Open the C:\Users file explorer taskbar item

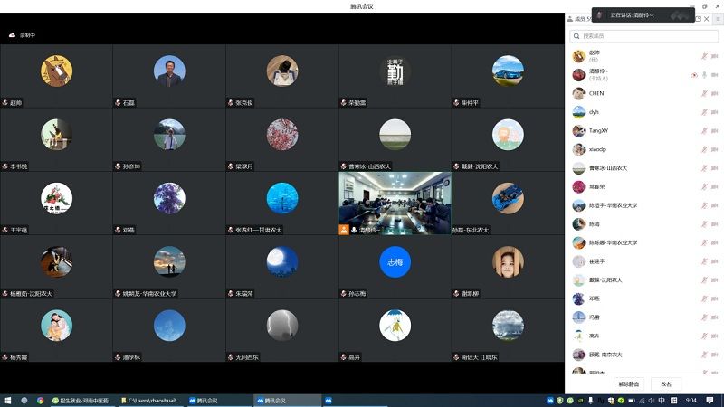pos(154,400)
